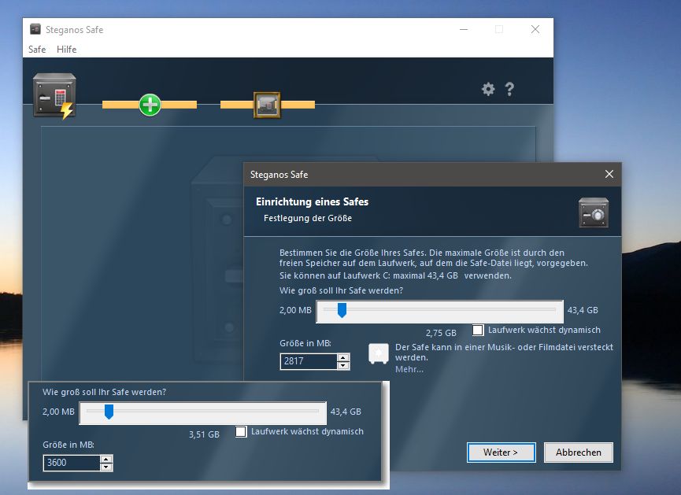681x495 pixels.
Task: Enable Laufwerk wächst dynamisch in dialog
Action: [x=478, y=330]
